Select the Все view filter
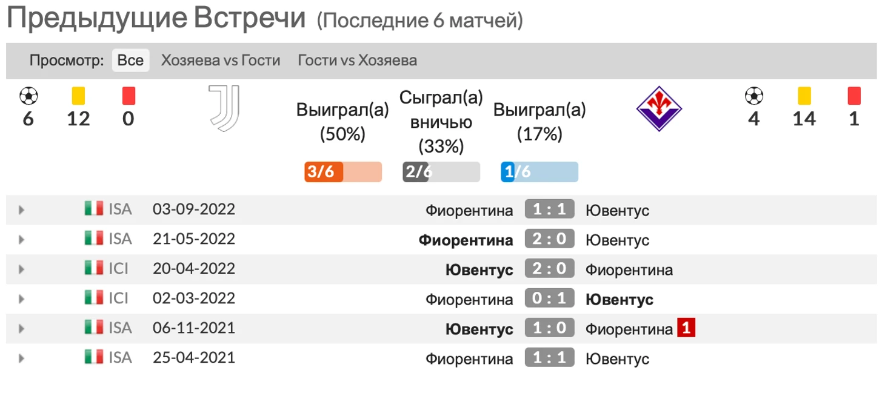 130,61
